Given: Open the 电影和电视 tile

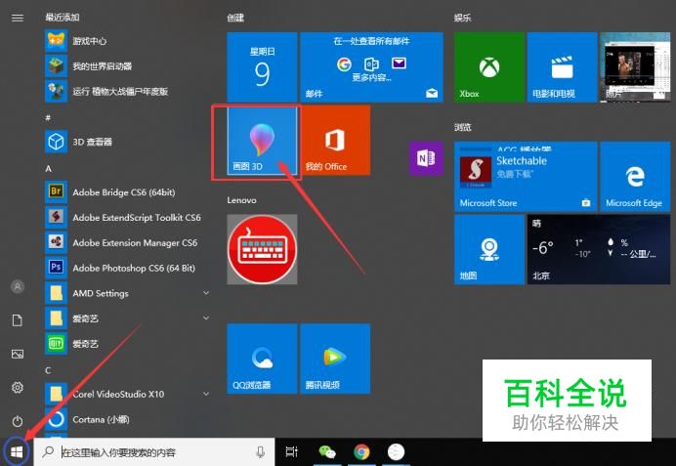Looking at the screenshot, I should tap(562, 66).
